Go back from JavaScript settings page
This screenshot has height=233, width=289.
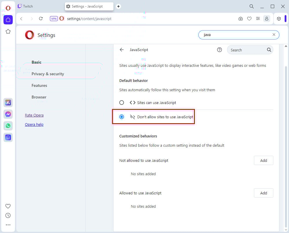pos(122,50)
